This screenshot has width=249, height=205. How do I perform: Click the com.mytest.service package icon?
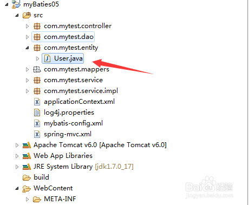[37, 80]
